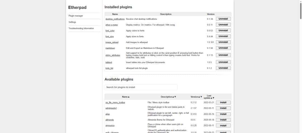Viewport: 302px width, 133px height.
Task: Uninstall the font_color plugin
Action: tap(223, 30)
